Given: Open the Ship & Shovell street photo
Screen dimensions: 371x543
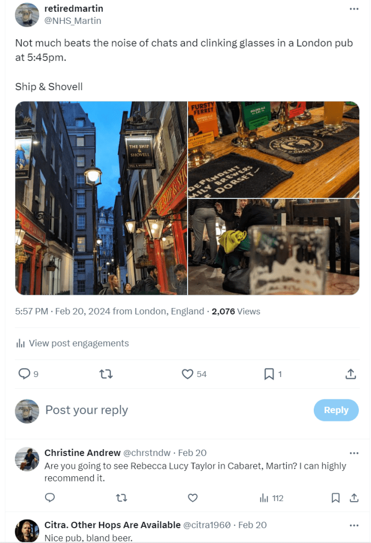Looking at the screenshot, I should point(101,198).
